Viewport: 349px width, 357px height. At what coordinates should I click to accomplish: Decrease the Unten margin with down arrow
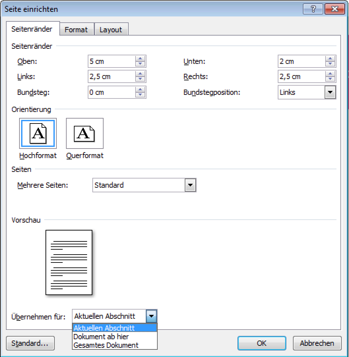point(330,64)
